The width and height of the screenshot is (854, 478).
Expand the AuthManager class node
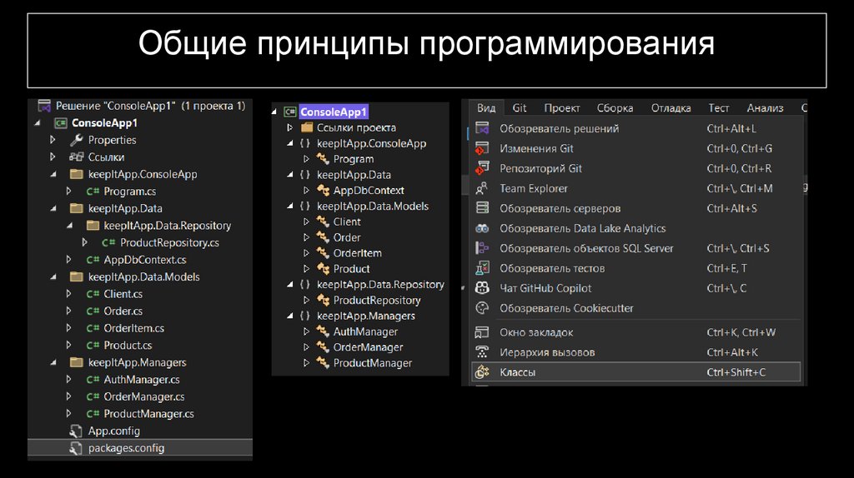point(306,331)
